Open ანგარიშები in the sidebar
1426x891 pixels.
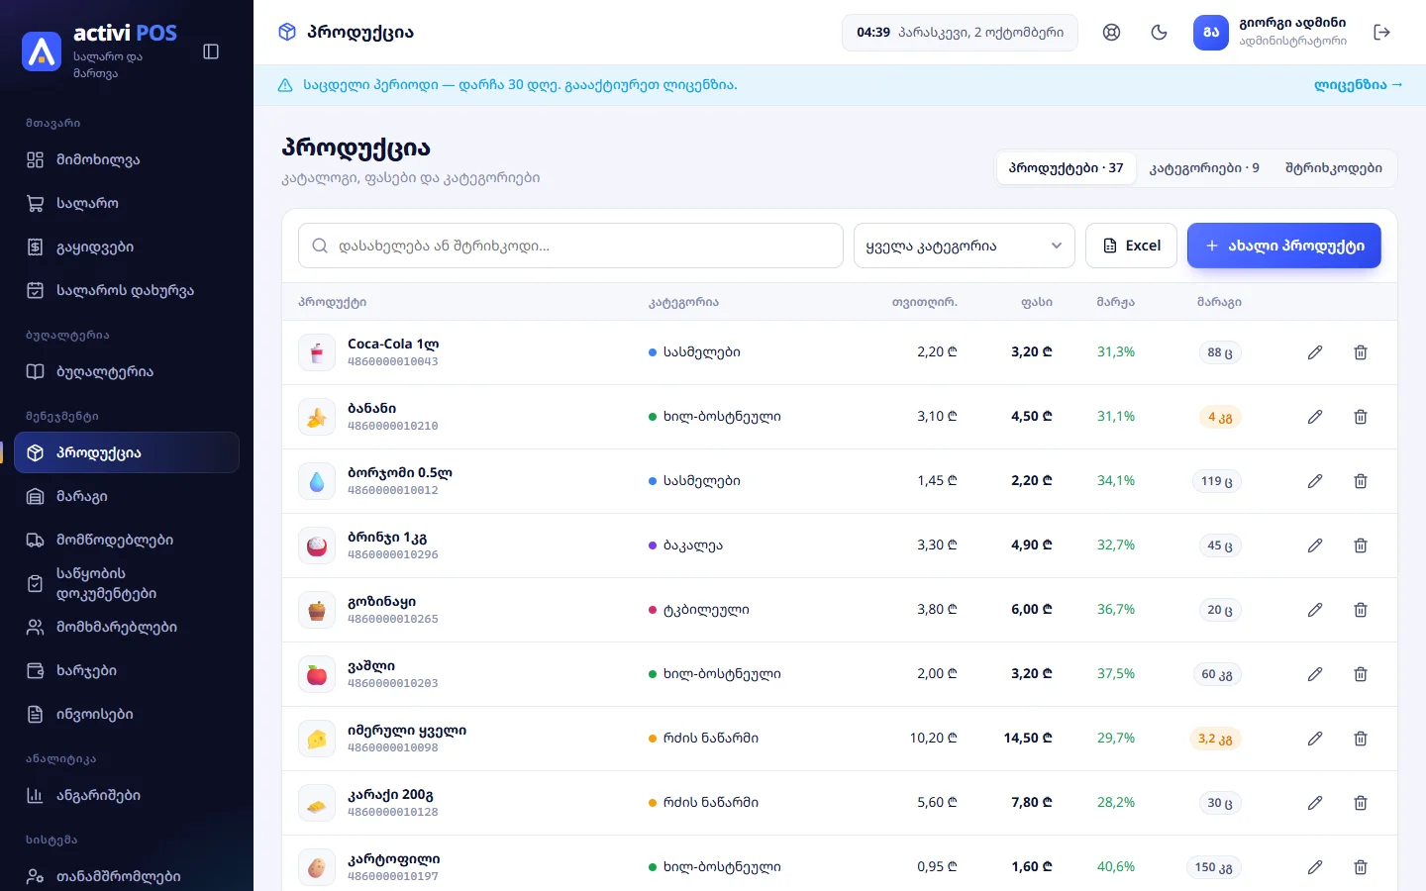(x=127, y=796)
